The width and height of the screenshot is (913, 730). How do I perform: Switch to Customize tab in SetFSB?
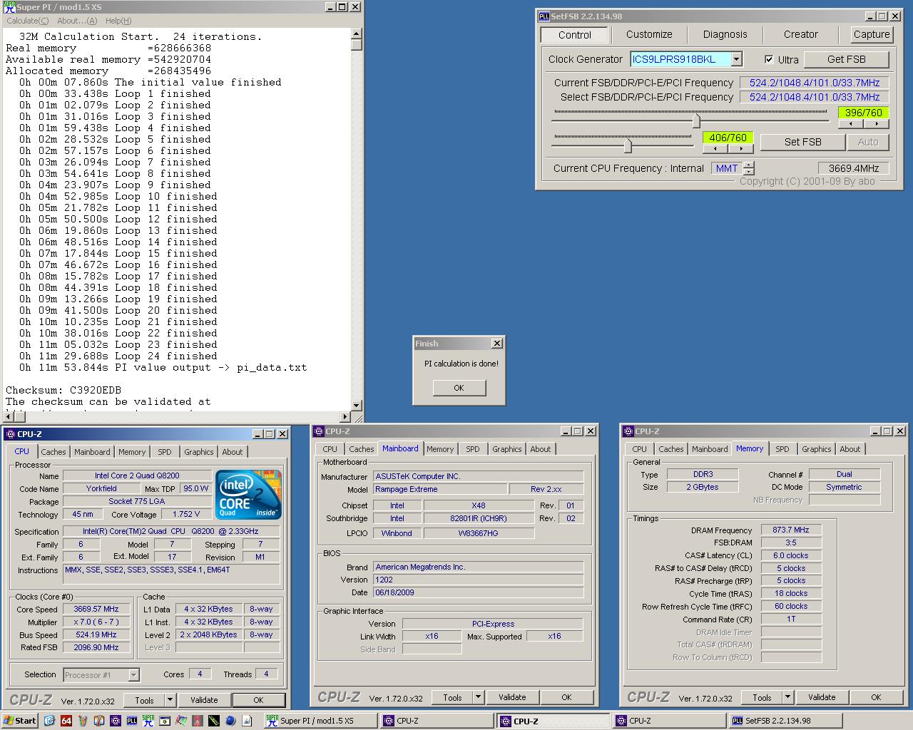(649, 34)
